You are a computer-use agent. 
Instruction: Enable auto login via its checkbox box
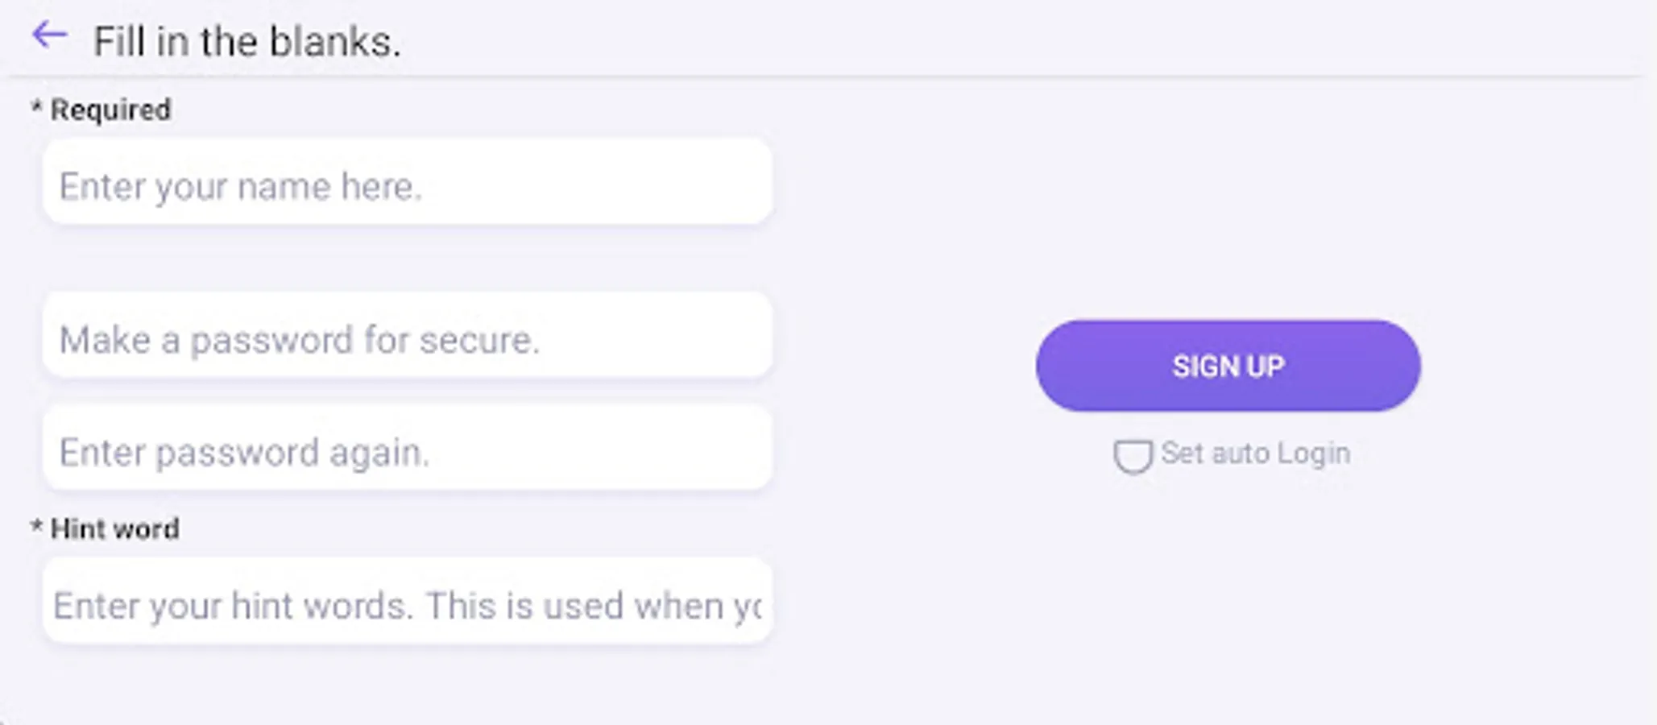[x=1133, y=456]
